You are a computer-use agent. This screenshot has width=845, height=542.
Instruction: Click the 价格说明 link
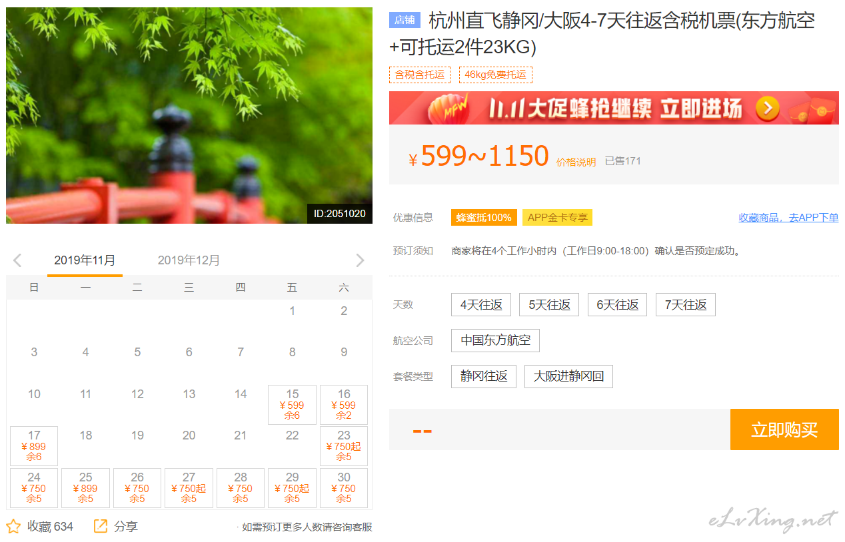pos(576,162)
